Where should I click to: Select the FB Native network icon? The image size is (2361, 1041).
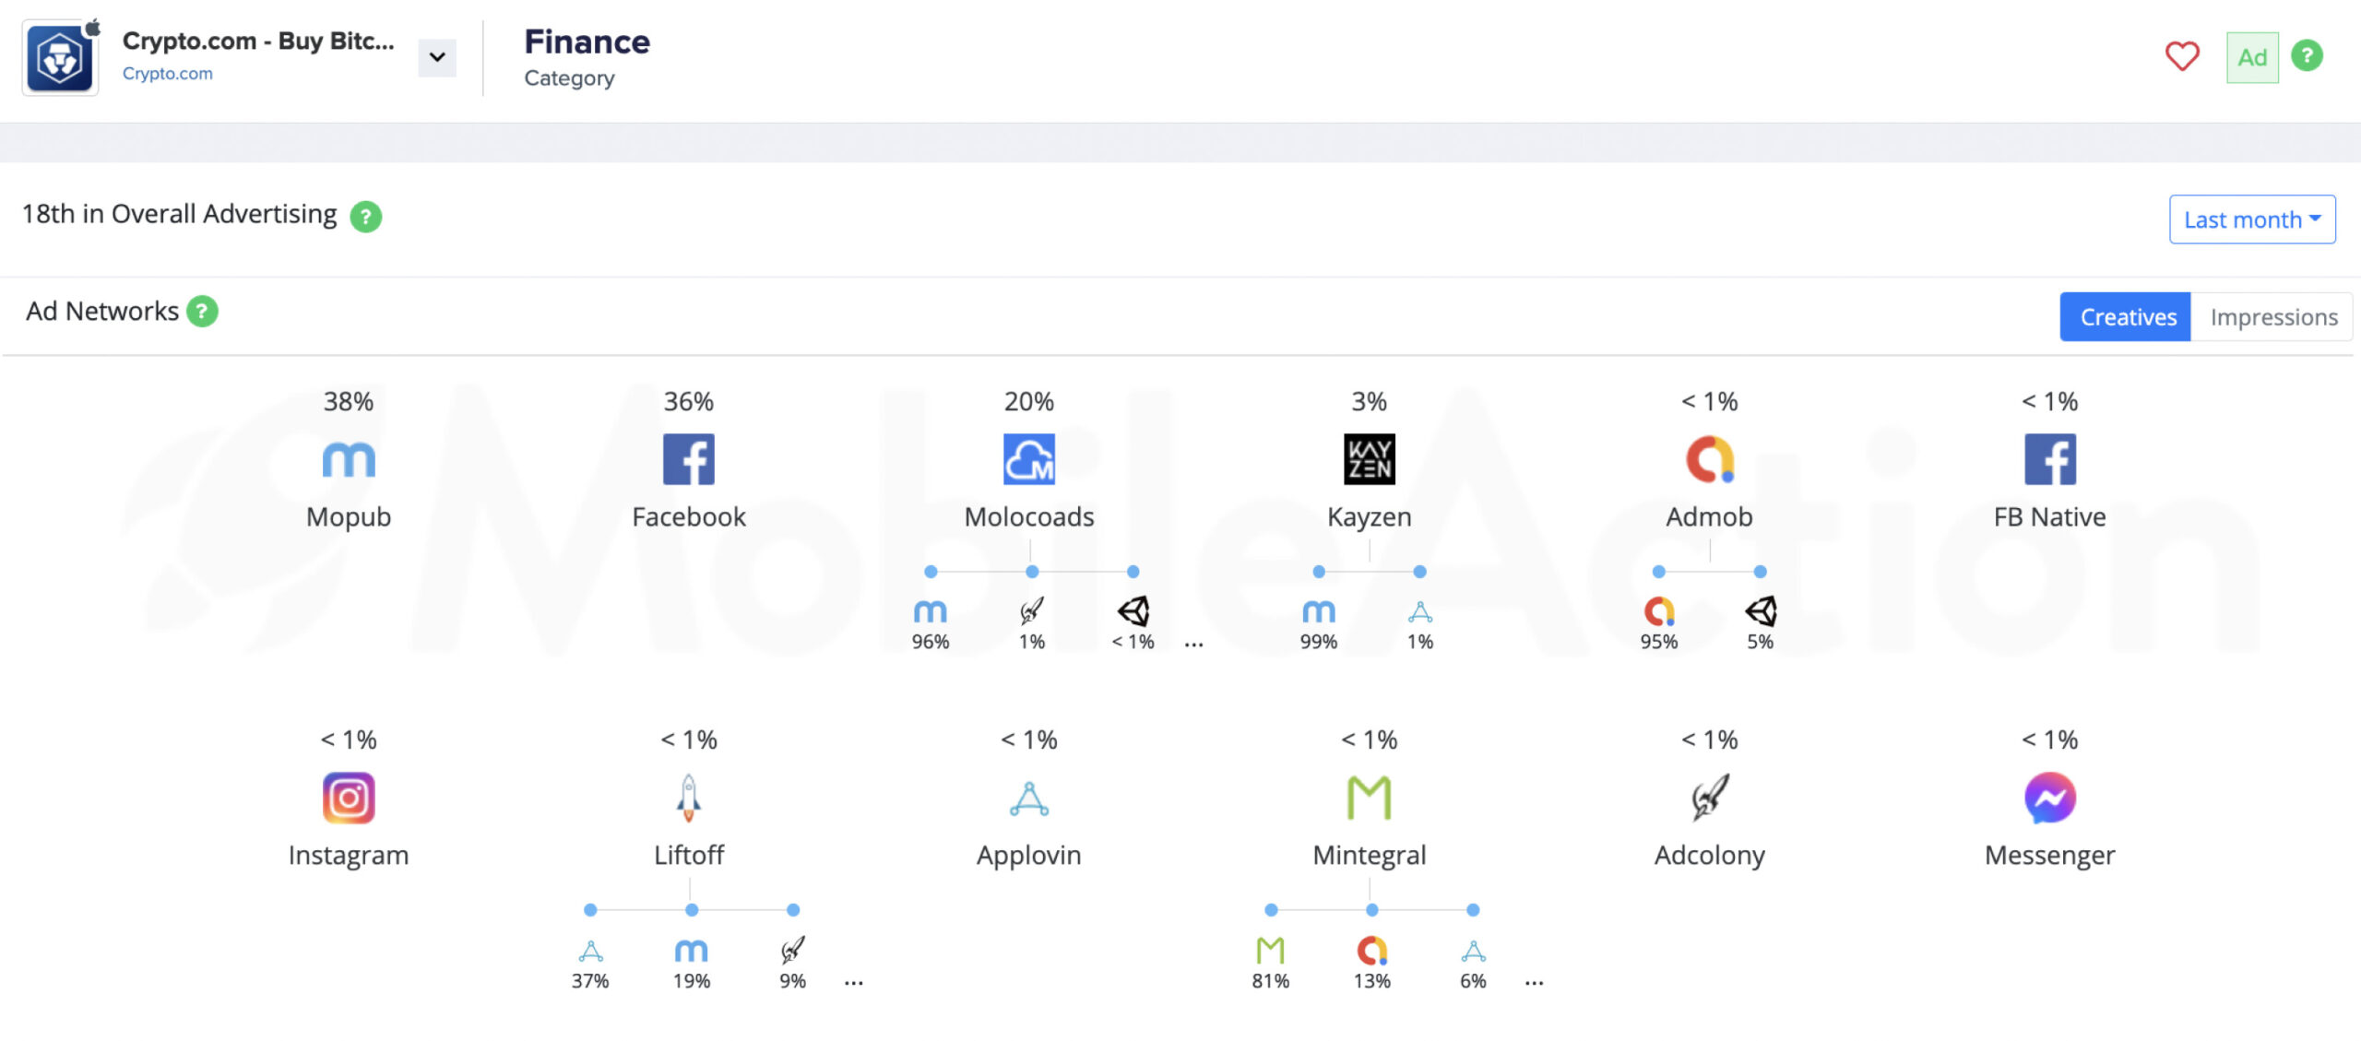[x=2050, y=459]
